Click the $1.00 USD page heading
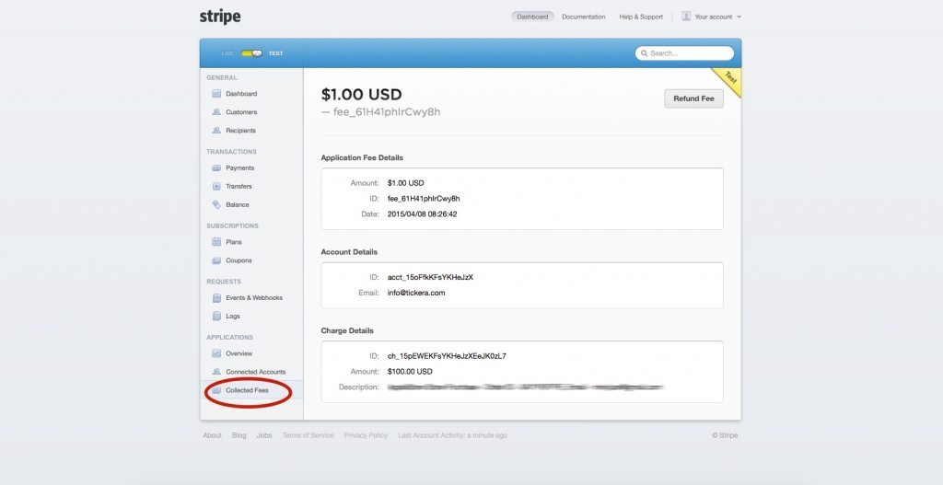 pyautogui.click(x=361, y=95)
